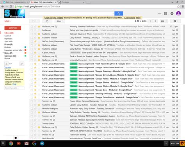Go back in browser history
The width and height of the screenshot is (185, 147).
click(x=3, y=7)
